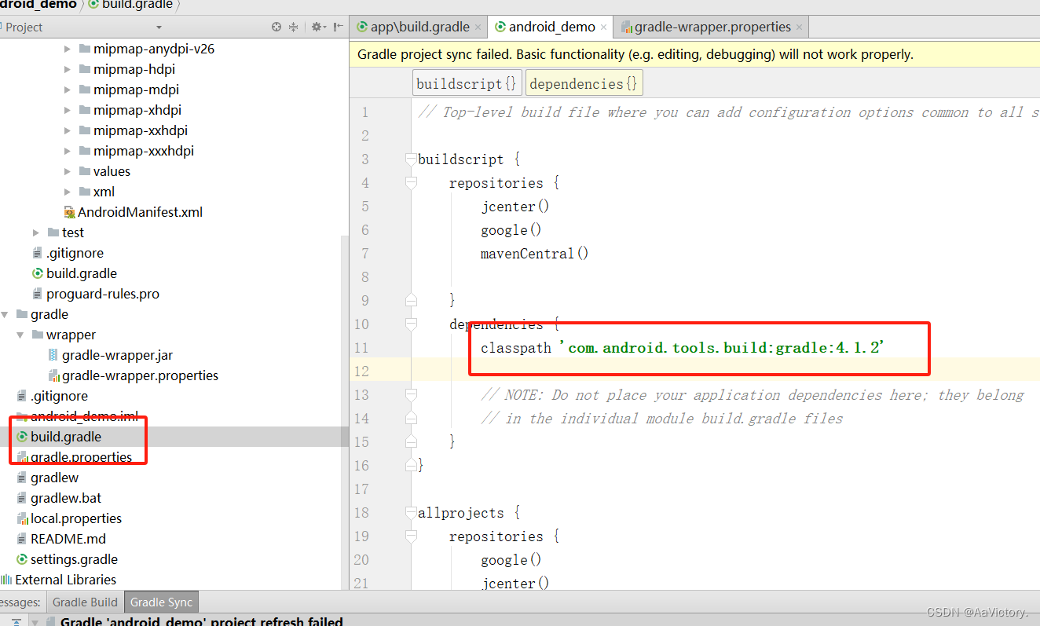This screenshot has height=626, width=1040.
Task: Fold the repositories block on line 4
Action: (x=410, y=183)
